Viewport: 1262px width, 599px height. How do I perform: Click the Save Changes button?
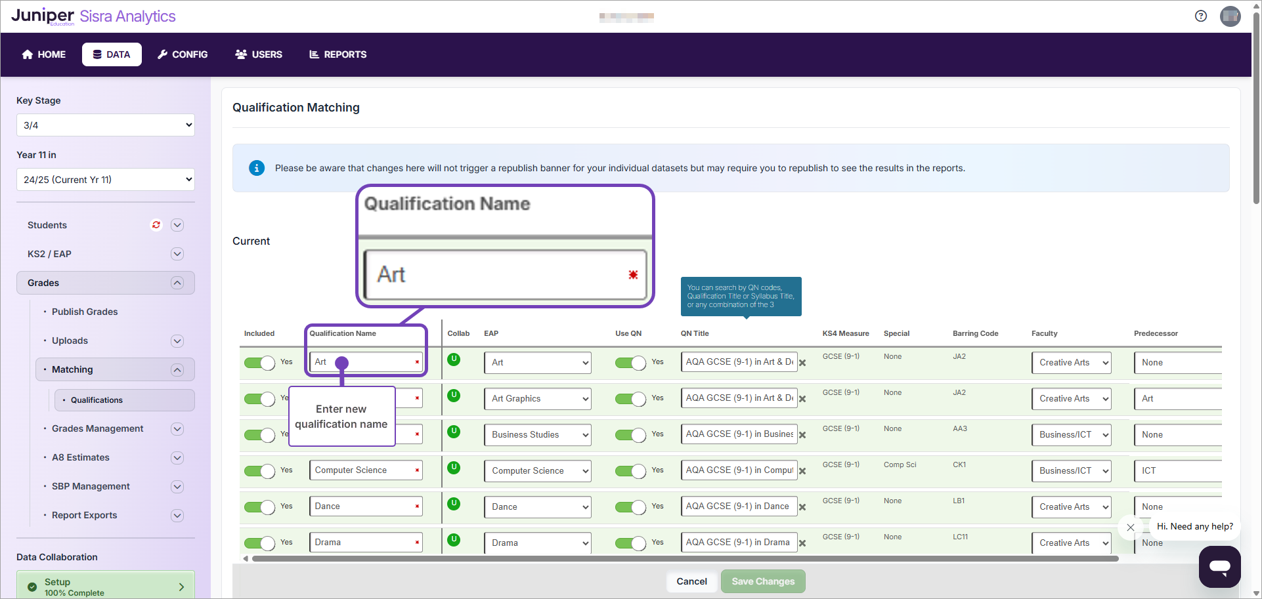coord(762,581)
